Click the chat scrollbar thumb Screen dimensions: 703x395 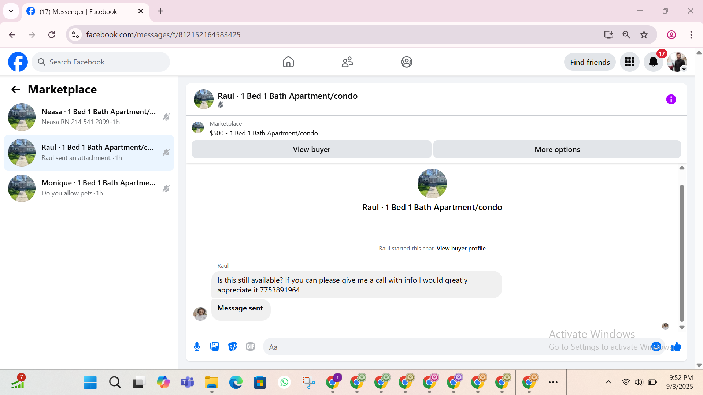pos(681,253)
